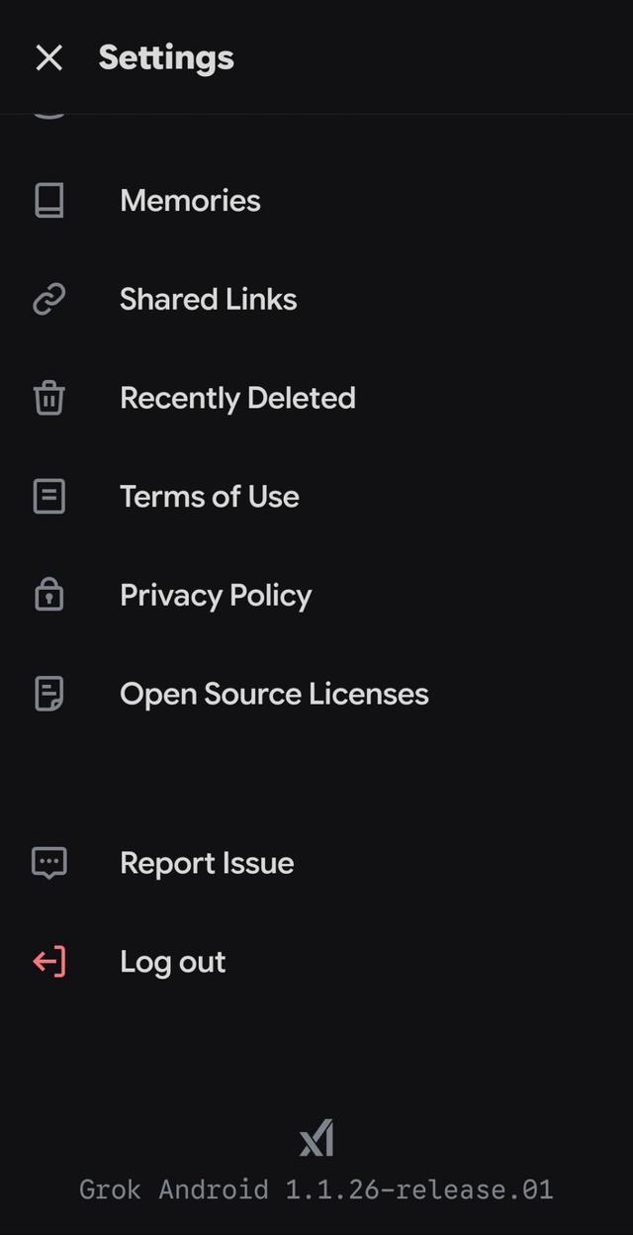This screenshot has height=1235, width=633.
Task: Click the Recently Deleted trash icon
Action: 48,398
